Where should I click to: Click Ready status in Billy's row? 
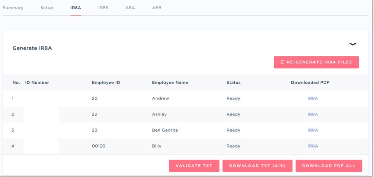(233, 146)
